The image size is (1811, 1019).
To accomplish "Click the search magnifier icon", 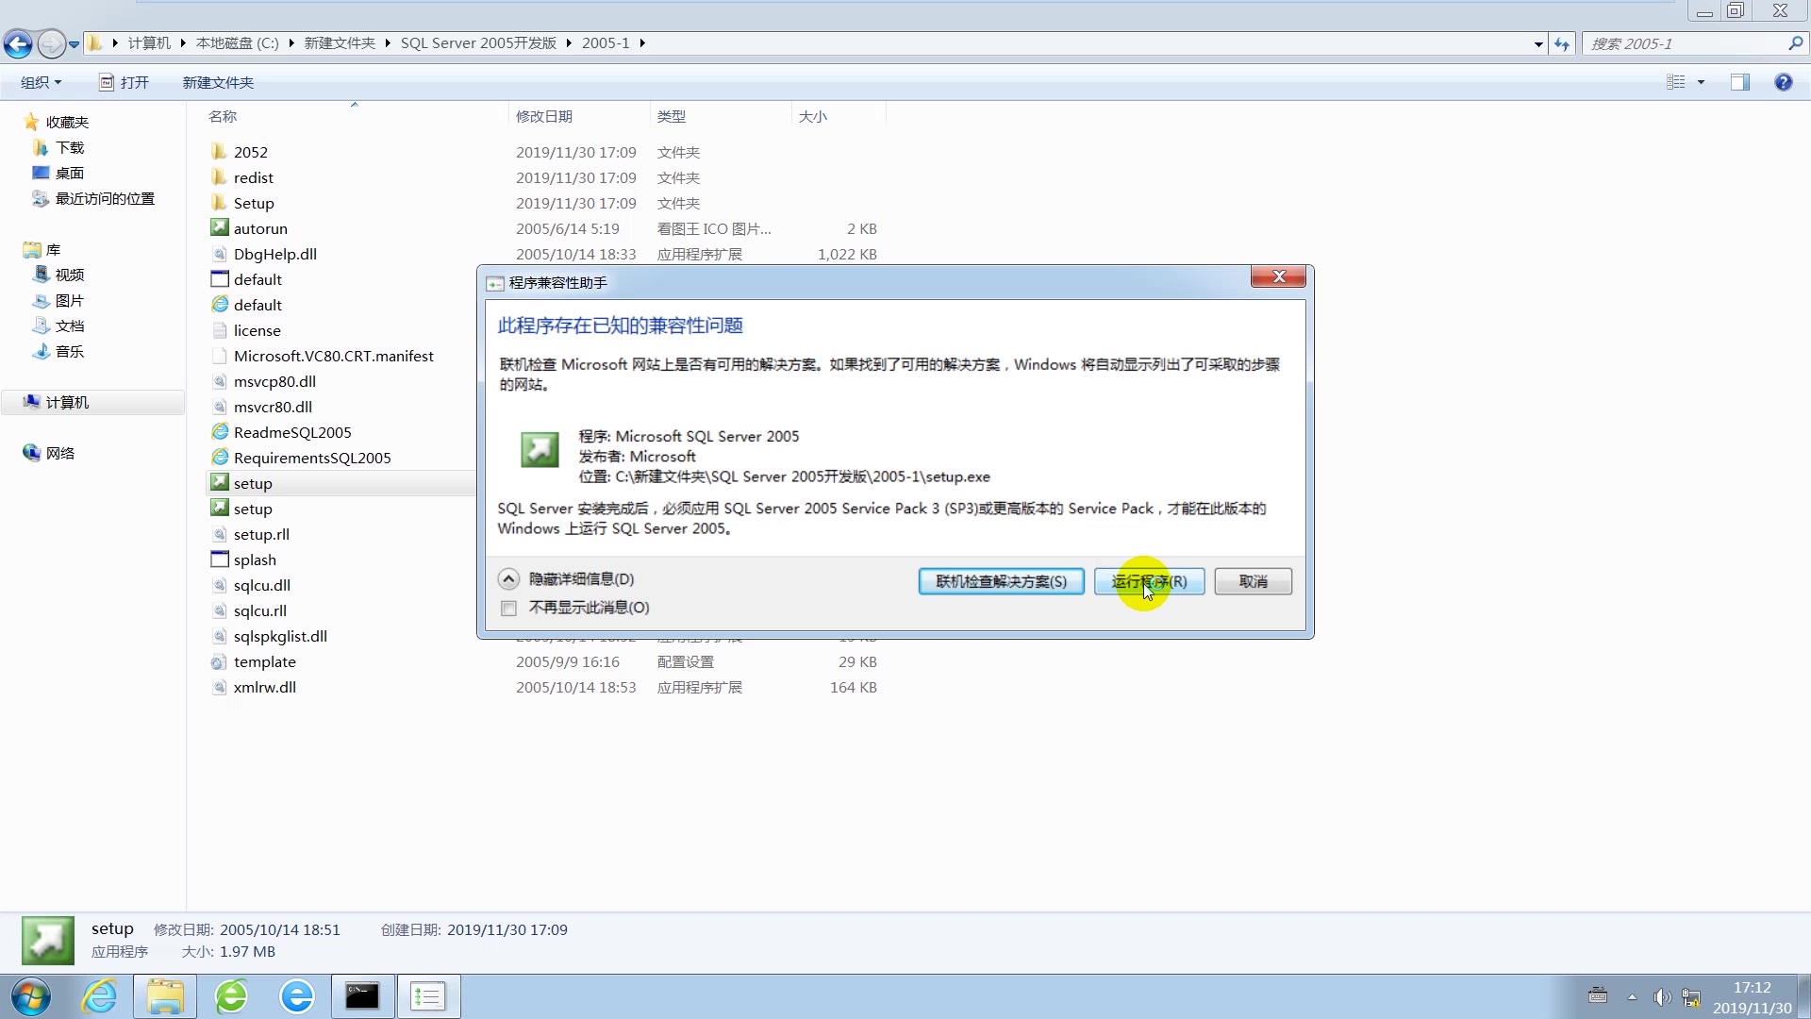I will pyautogui.click(x=1795, y=43).
